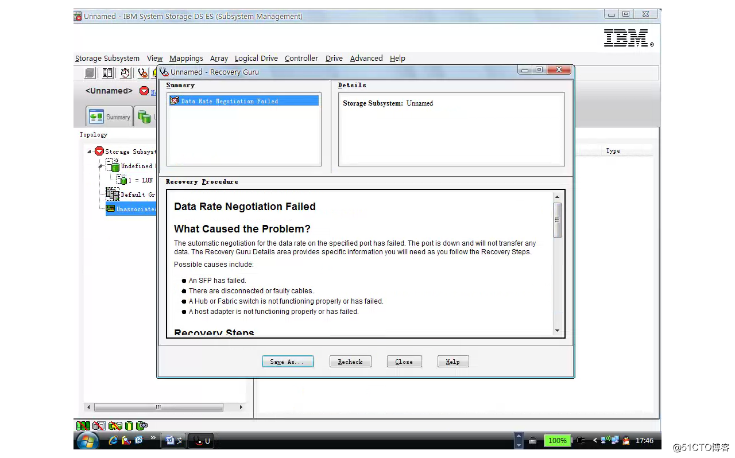Click the keyboard icon in taskbar

pyautogui.click(x=533, y=441)
